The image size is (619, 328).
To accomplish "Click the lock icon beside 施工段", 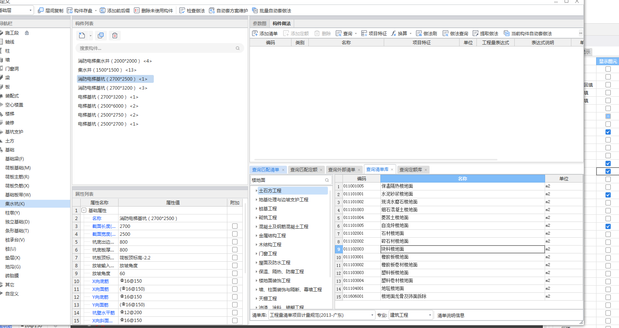I will click(x=27, y=33).
